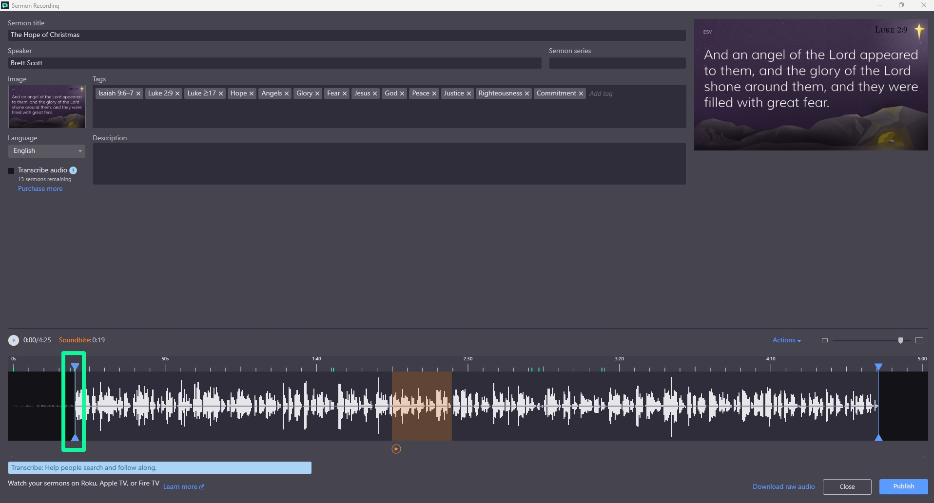Screen dimensions: 934x503
Task: Play the orange soundbite preview
Action: tap(396, 449)
